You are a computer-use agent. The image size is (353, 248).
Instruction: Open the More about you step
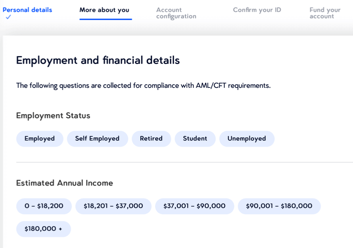pos(104,10)
